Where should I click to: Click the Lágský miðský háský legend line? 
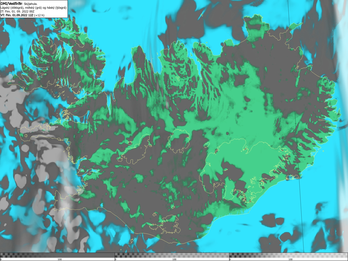33,8
